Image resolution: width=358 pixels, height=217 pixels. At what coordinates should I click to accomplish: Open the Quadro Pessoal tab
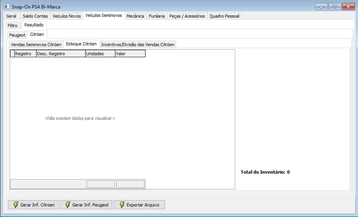pyautogui.click(x=225, y=16)
